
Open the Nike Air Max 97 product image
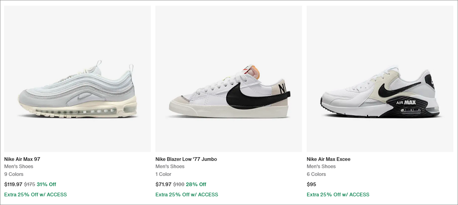[x=78, y=79]
